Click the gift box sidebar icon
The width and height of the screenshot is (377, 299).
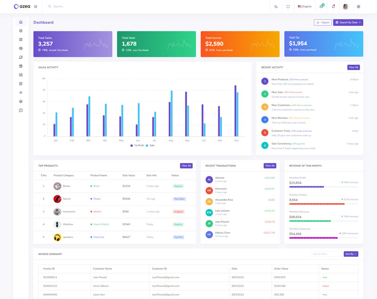(21, 66)
